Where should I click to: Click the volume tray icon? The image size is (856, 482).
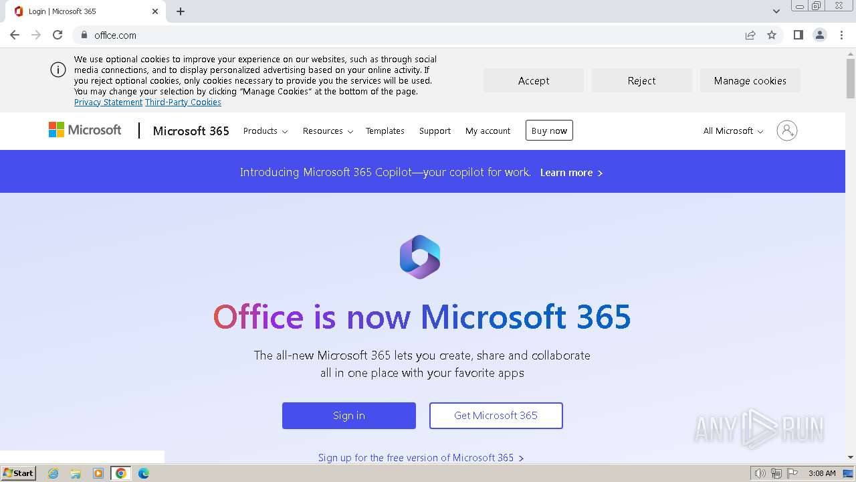(760, 473)
